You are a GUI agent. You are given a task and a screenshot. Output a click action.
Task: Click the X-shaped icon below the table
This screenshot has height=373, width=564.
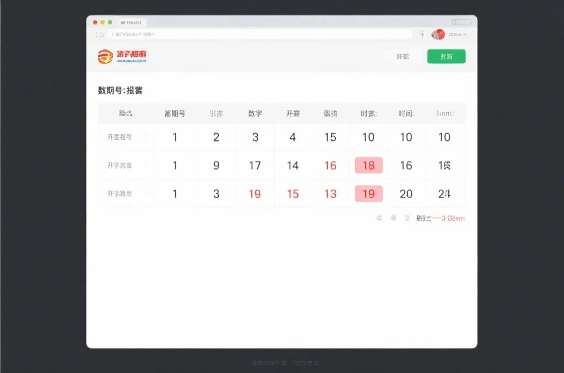tap(408, 218)
